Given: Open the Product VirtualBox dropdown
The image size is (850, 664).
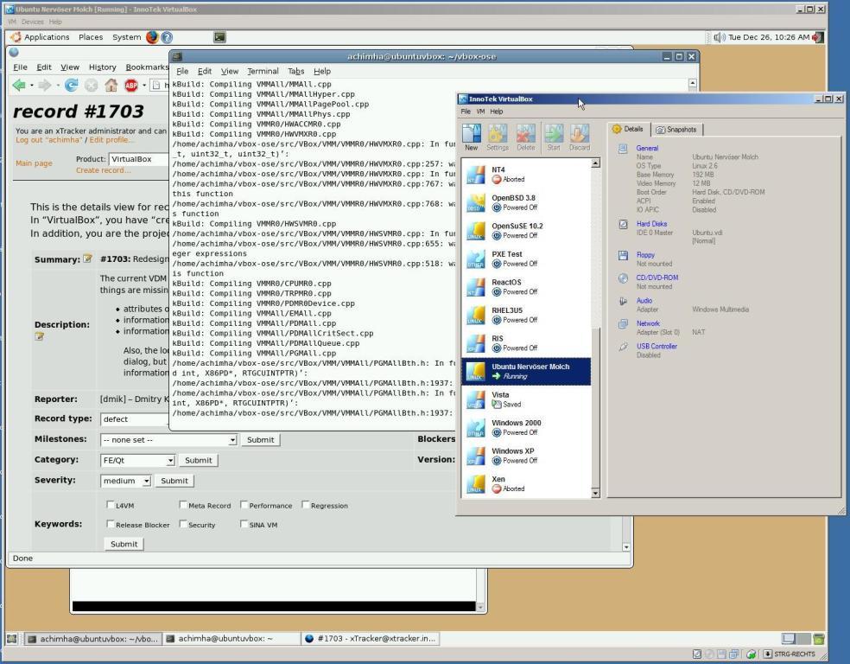Looking at the screenshot, I should (139, 159).
